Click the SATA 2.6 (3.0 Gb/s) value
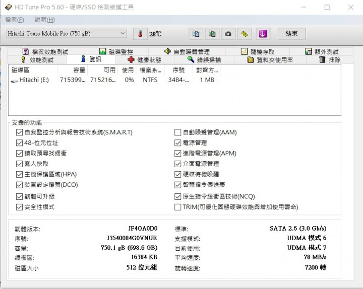This screenshot has height=289, width=363. pos(298,229)
